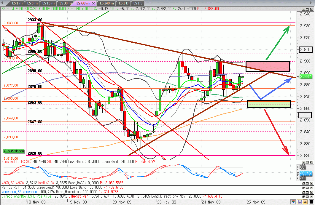
Task: Close the DirectionalMov indicator panel
Action: 311,197
